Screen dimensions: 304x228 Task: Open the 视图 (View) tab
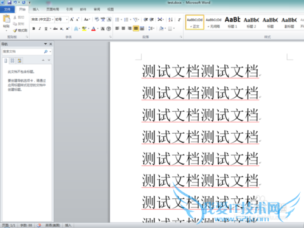point(111,9)
